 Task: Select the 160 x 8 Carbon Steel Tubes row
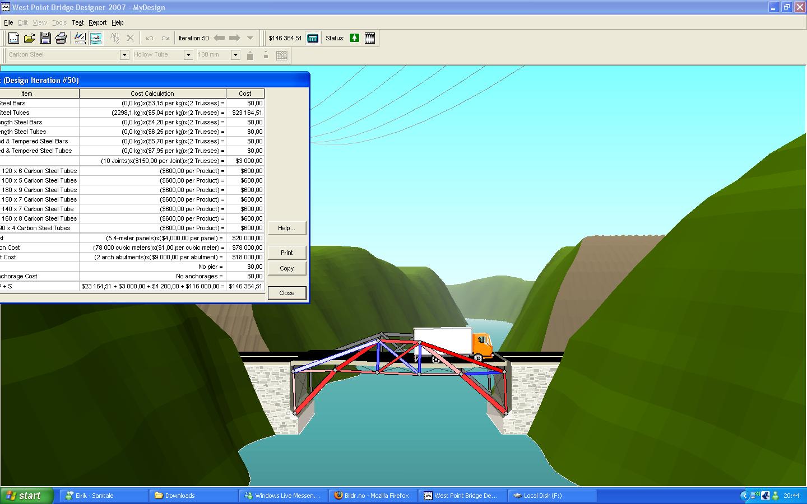tap(132, 218)
